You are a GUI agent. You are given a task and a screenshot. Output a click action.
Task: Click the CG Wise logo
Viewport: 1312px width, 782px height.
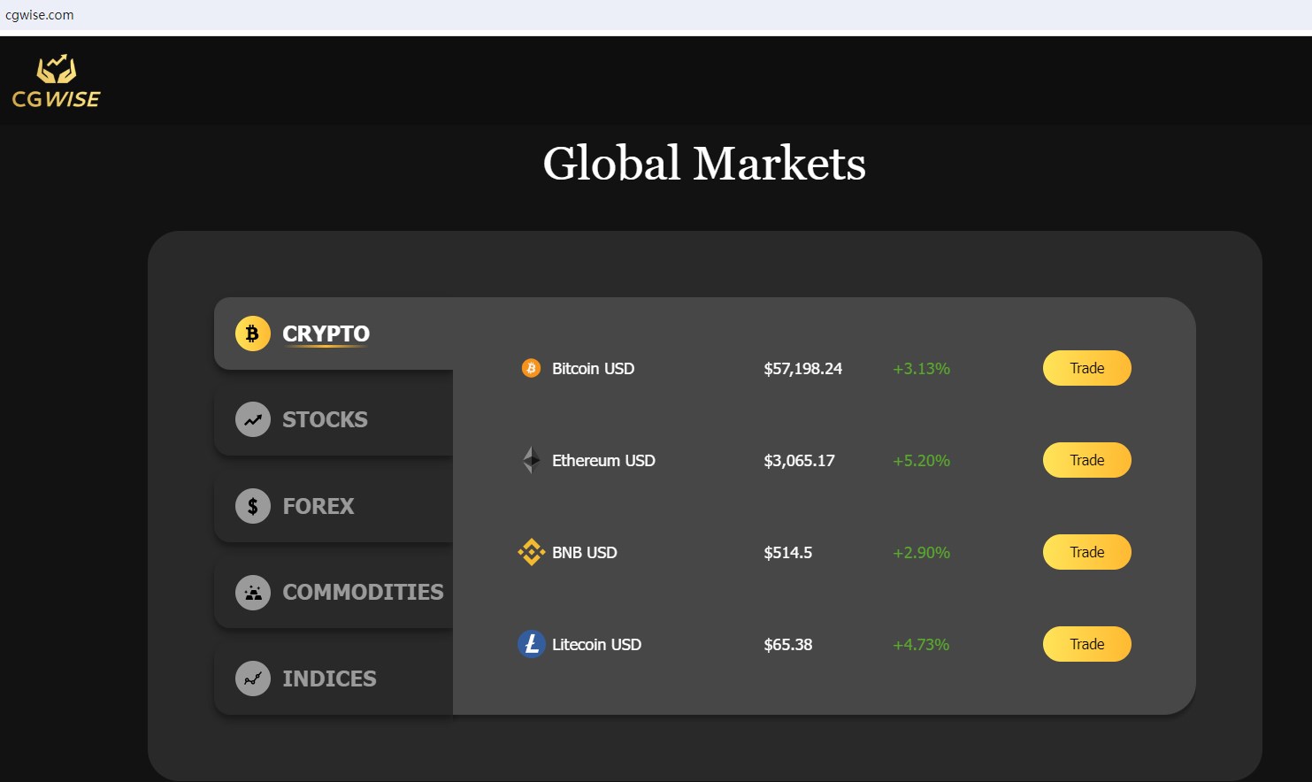(56, 81)
